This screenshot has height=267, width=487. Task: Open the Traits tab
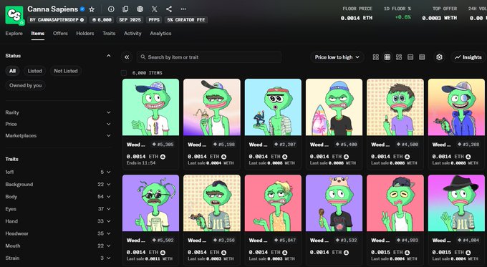[x=109, y=33]
